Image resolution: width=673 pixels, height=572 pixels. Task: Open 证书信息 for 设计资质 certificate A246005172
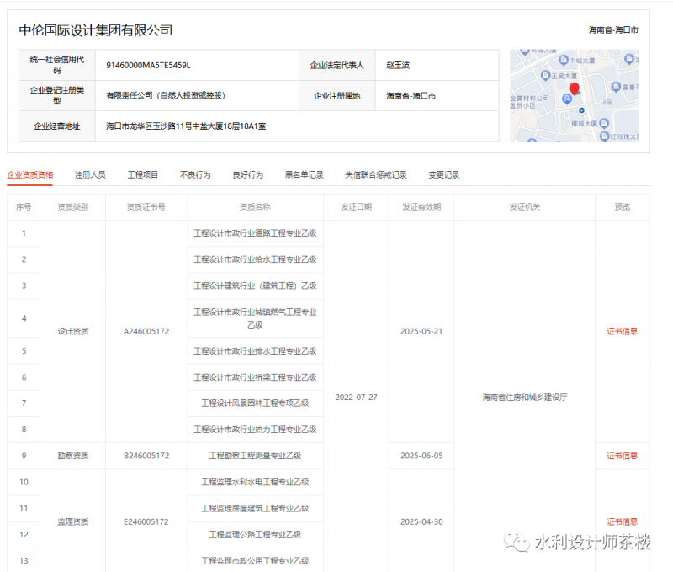[x=622, y=331]
